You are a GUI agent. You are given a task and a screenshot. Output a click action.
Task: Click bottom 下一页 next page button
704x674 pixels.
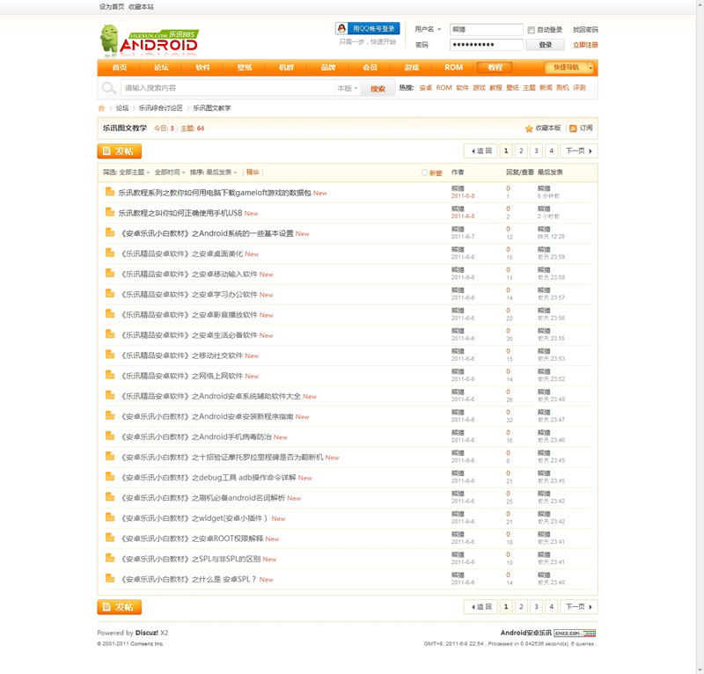(x=579, y=607)
